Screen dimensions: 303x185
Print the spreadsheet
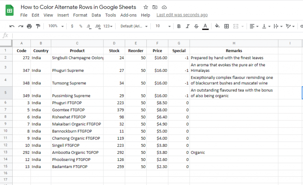click(29, 26)
